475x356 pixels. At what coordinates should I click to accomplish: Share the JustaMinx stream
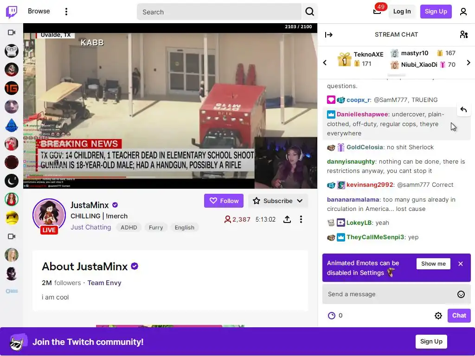[287, 219]
